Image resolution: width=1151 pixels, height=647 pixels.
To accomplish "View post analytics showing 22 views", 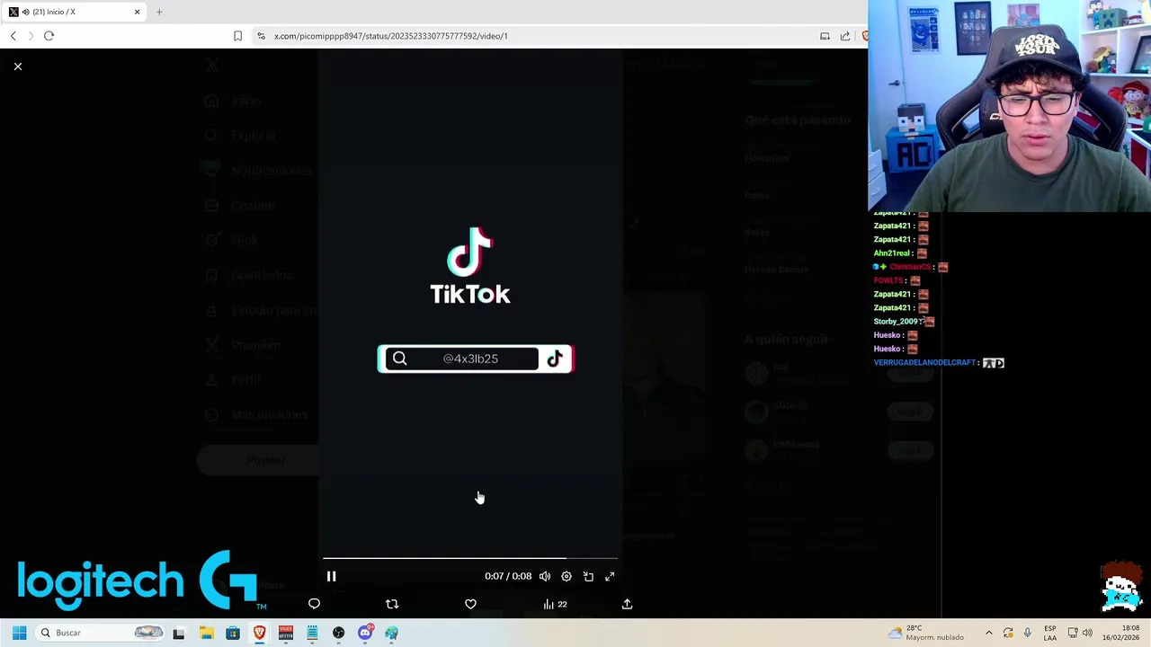I will (x=555, y=605).
